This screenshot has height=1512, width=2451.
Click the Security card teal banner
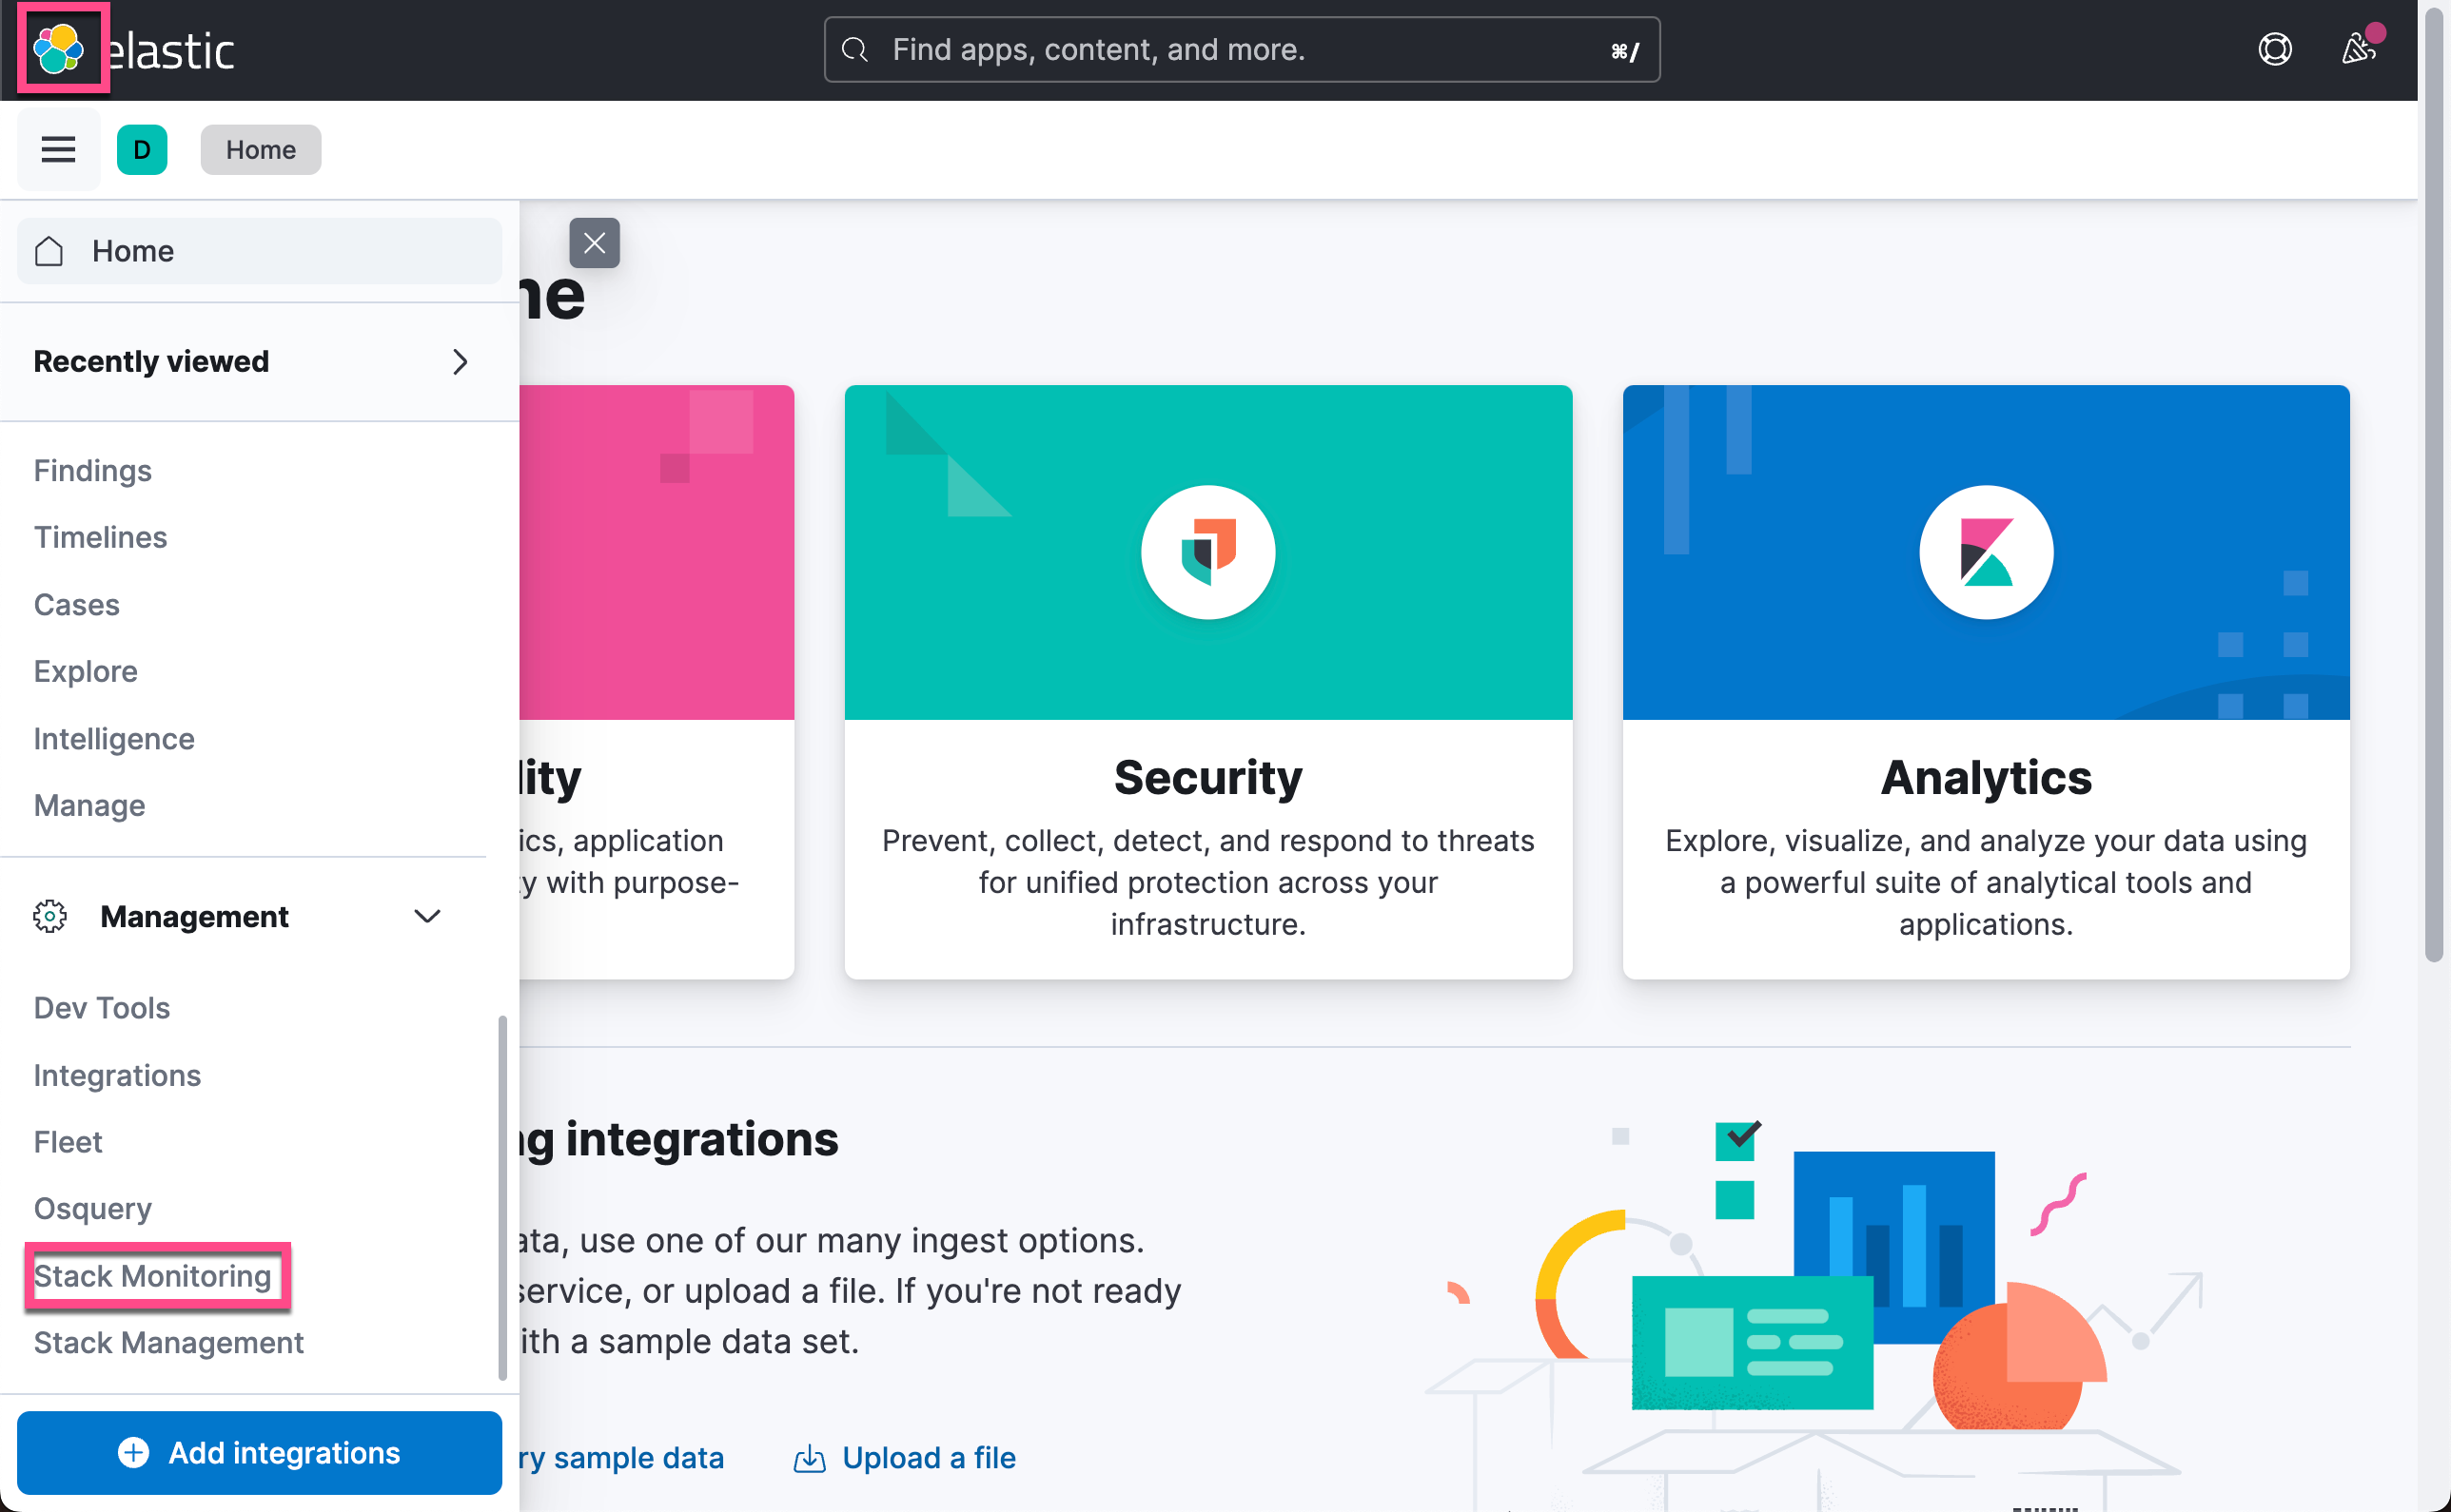(1207, 552)
